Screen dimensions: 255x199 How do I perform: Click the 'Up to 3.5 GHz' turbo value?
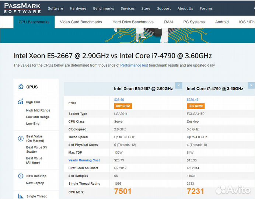click(x=124, y=137)
